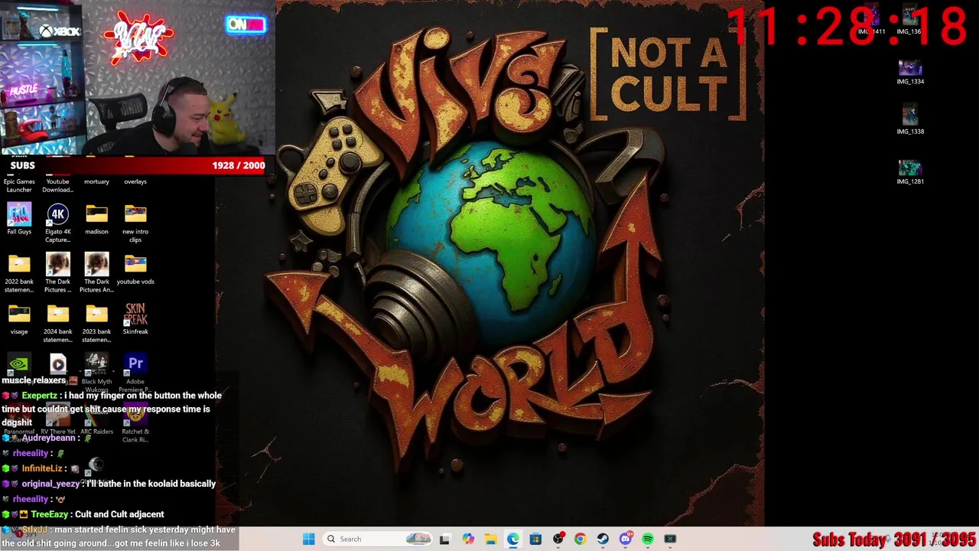Select the visage folder
The width and height of the screenshot is (979, 551).
point(19,320)
